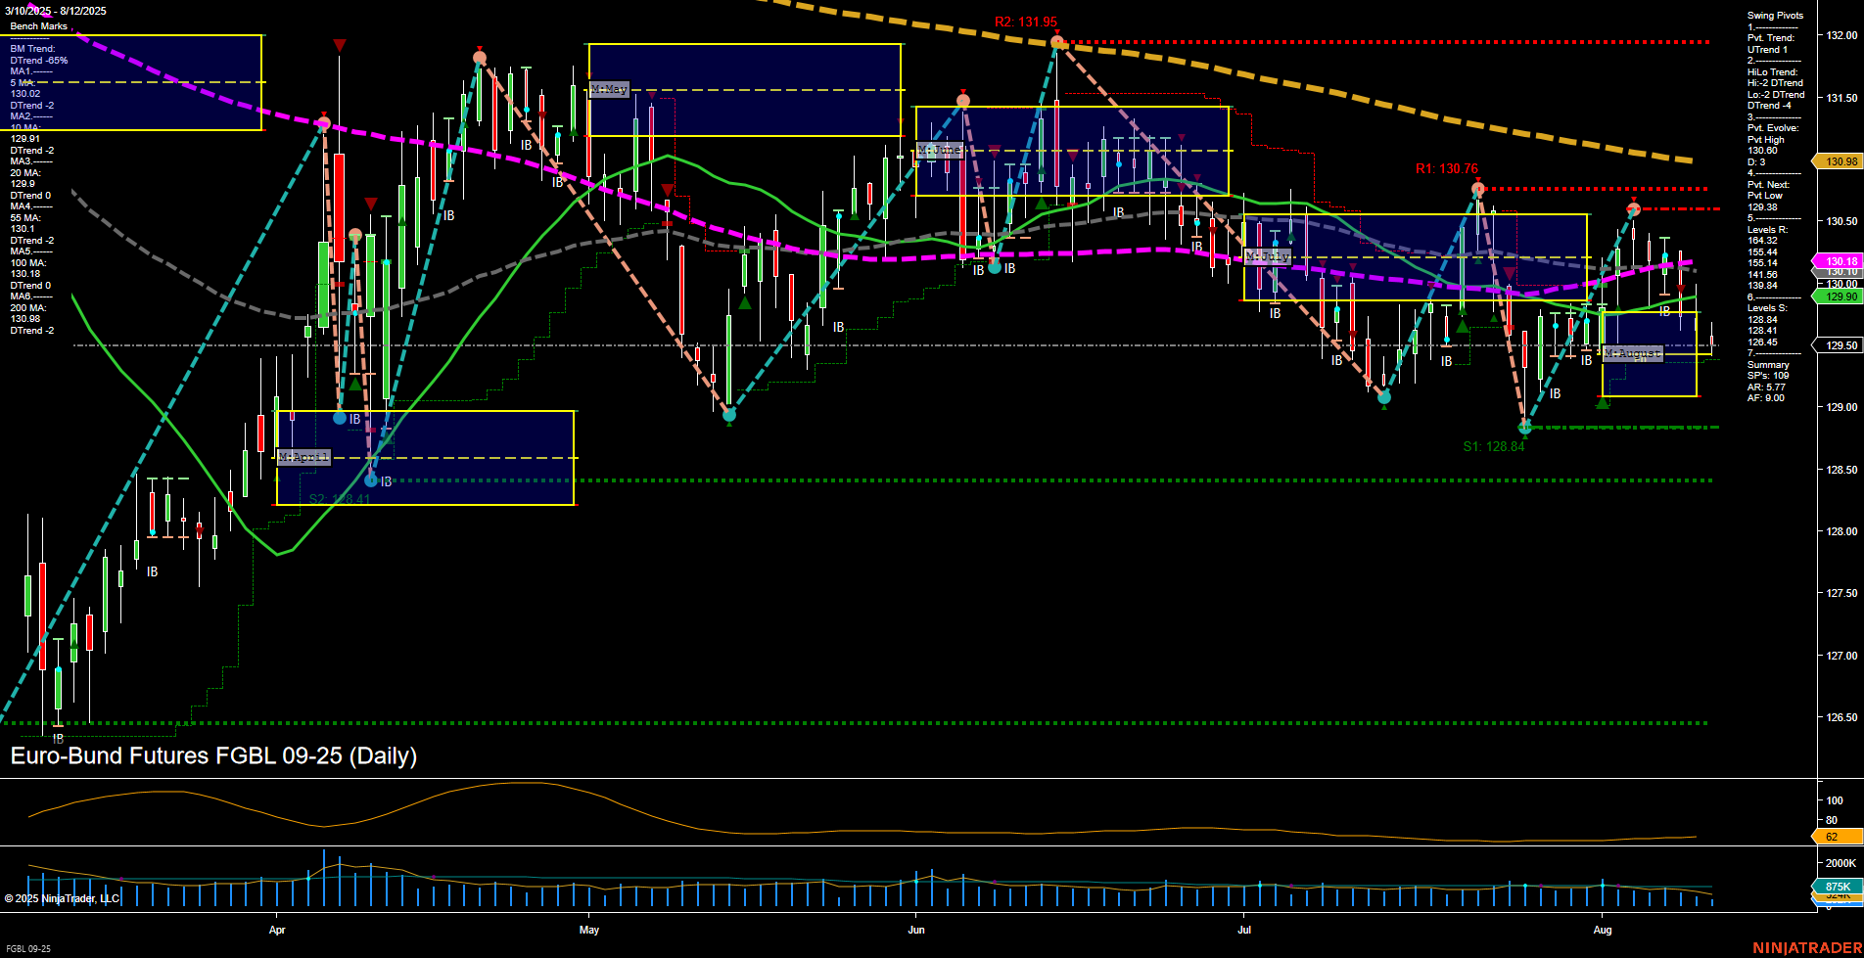The width and height of the screenshot is (1864, 958).
Task: Toggle the Bench Marks indicator panel
Action: click(37, 25)
